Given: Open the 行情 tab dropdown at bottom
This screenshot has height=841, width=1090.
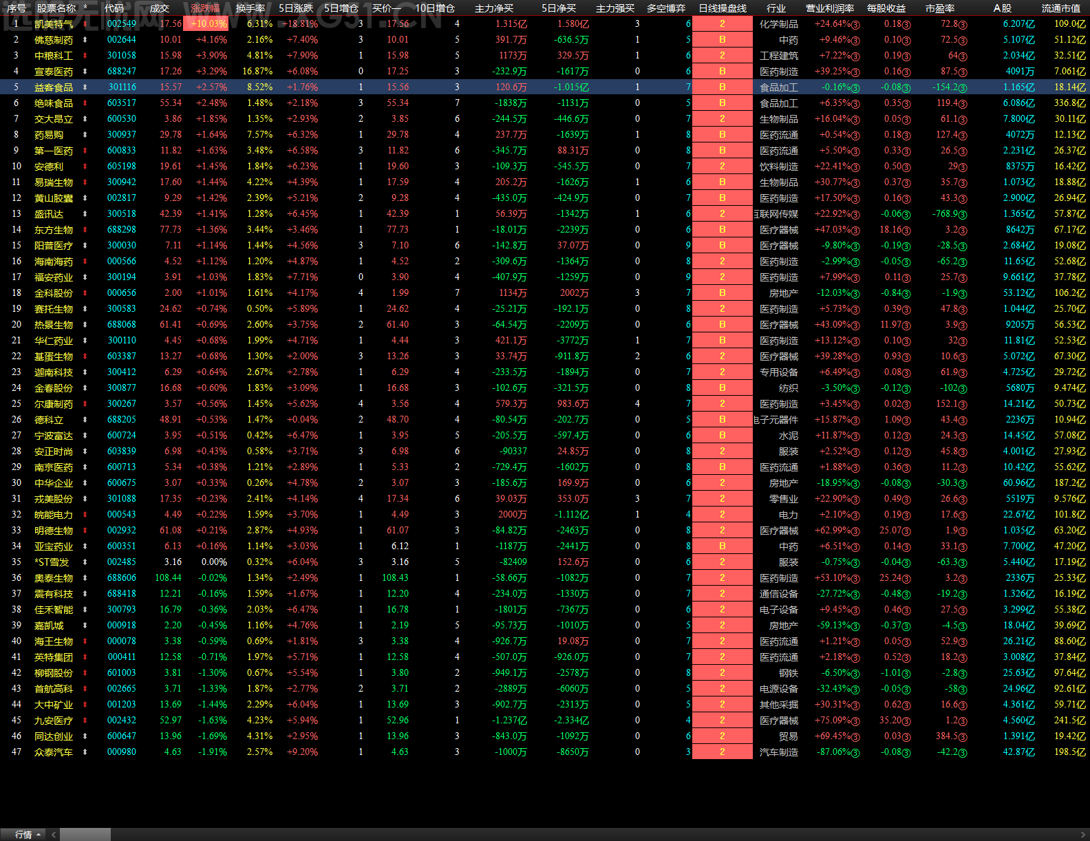Looking at the screenshot, I should [28, 834].
